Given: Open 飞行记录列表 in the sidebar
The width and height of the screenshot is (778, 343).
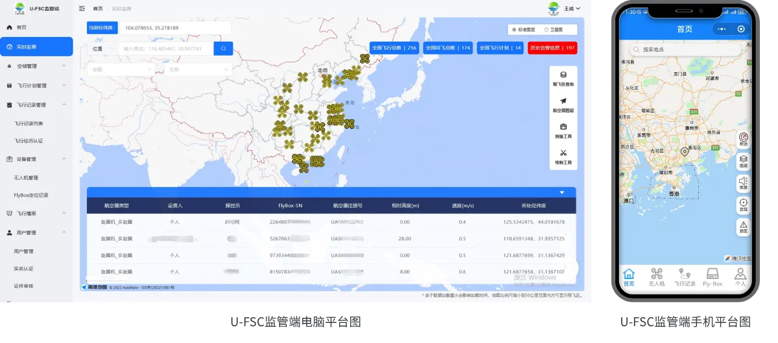Looking at the screenshot, I should pos(29,123).
